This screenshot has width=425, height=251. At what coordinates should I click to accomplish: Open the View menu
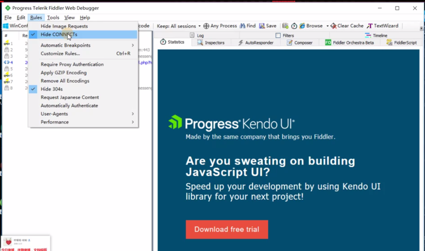coord(70,18)
